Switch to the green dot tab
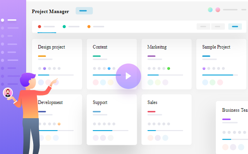 click(64, 27)
